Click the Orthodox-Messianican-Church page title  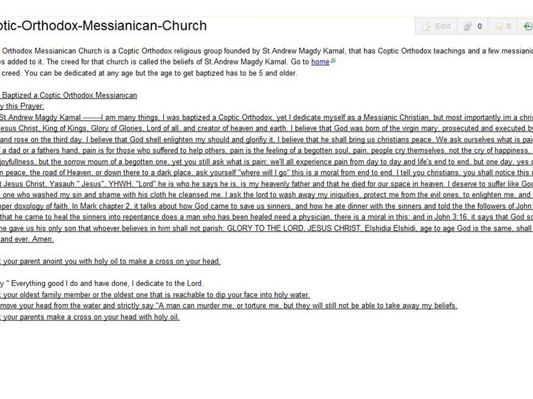point(103,25)
